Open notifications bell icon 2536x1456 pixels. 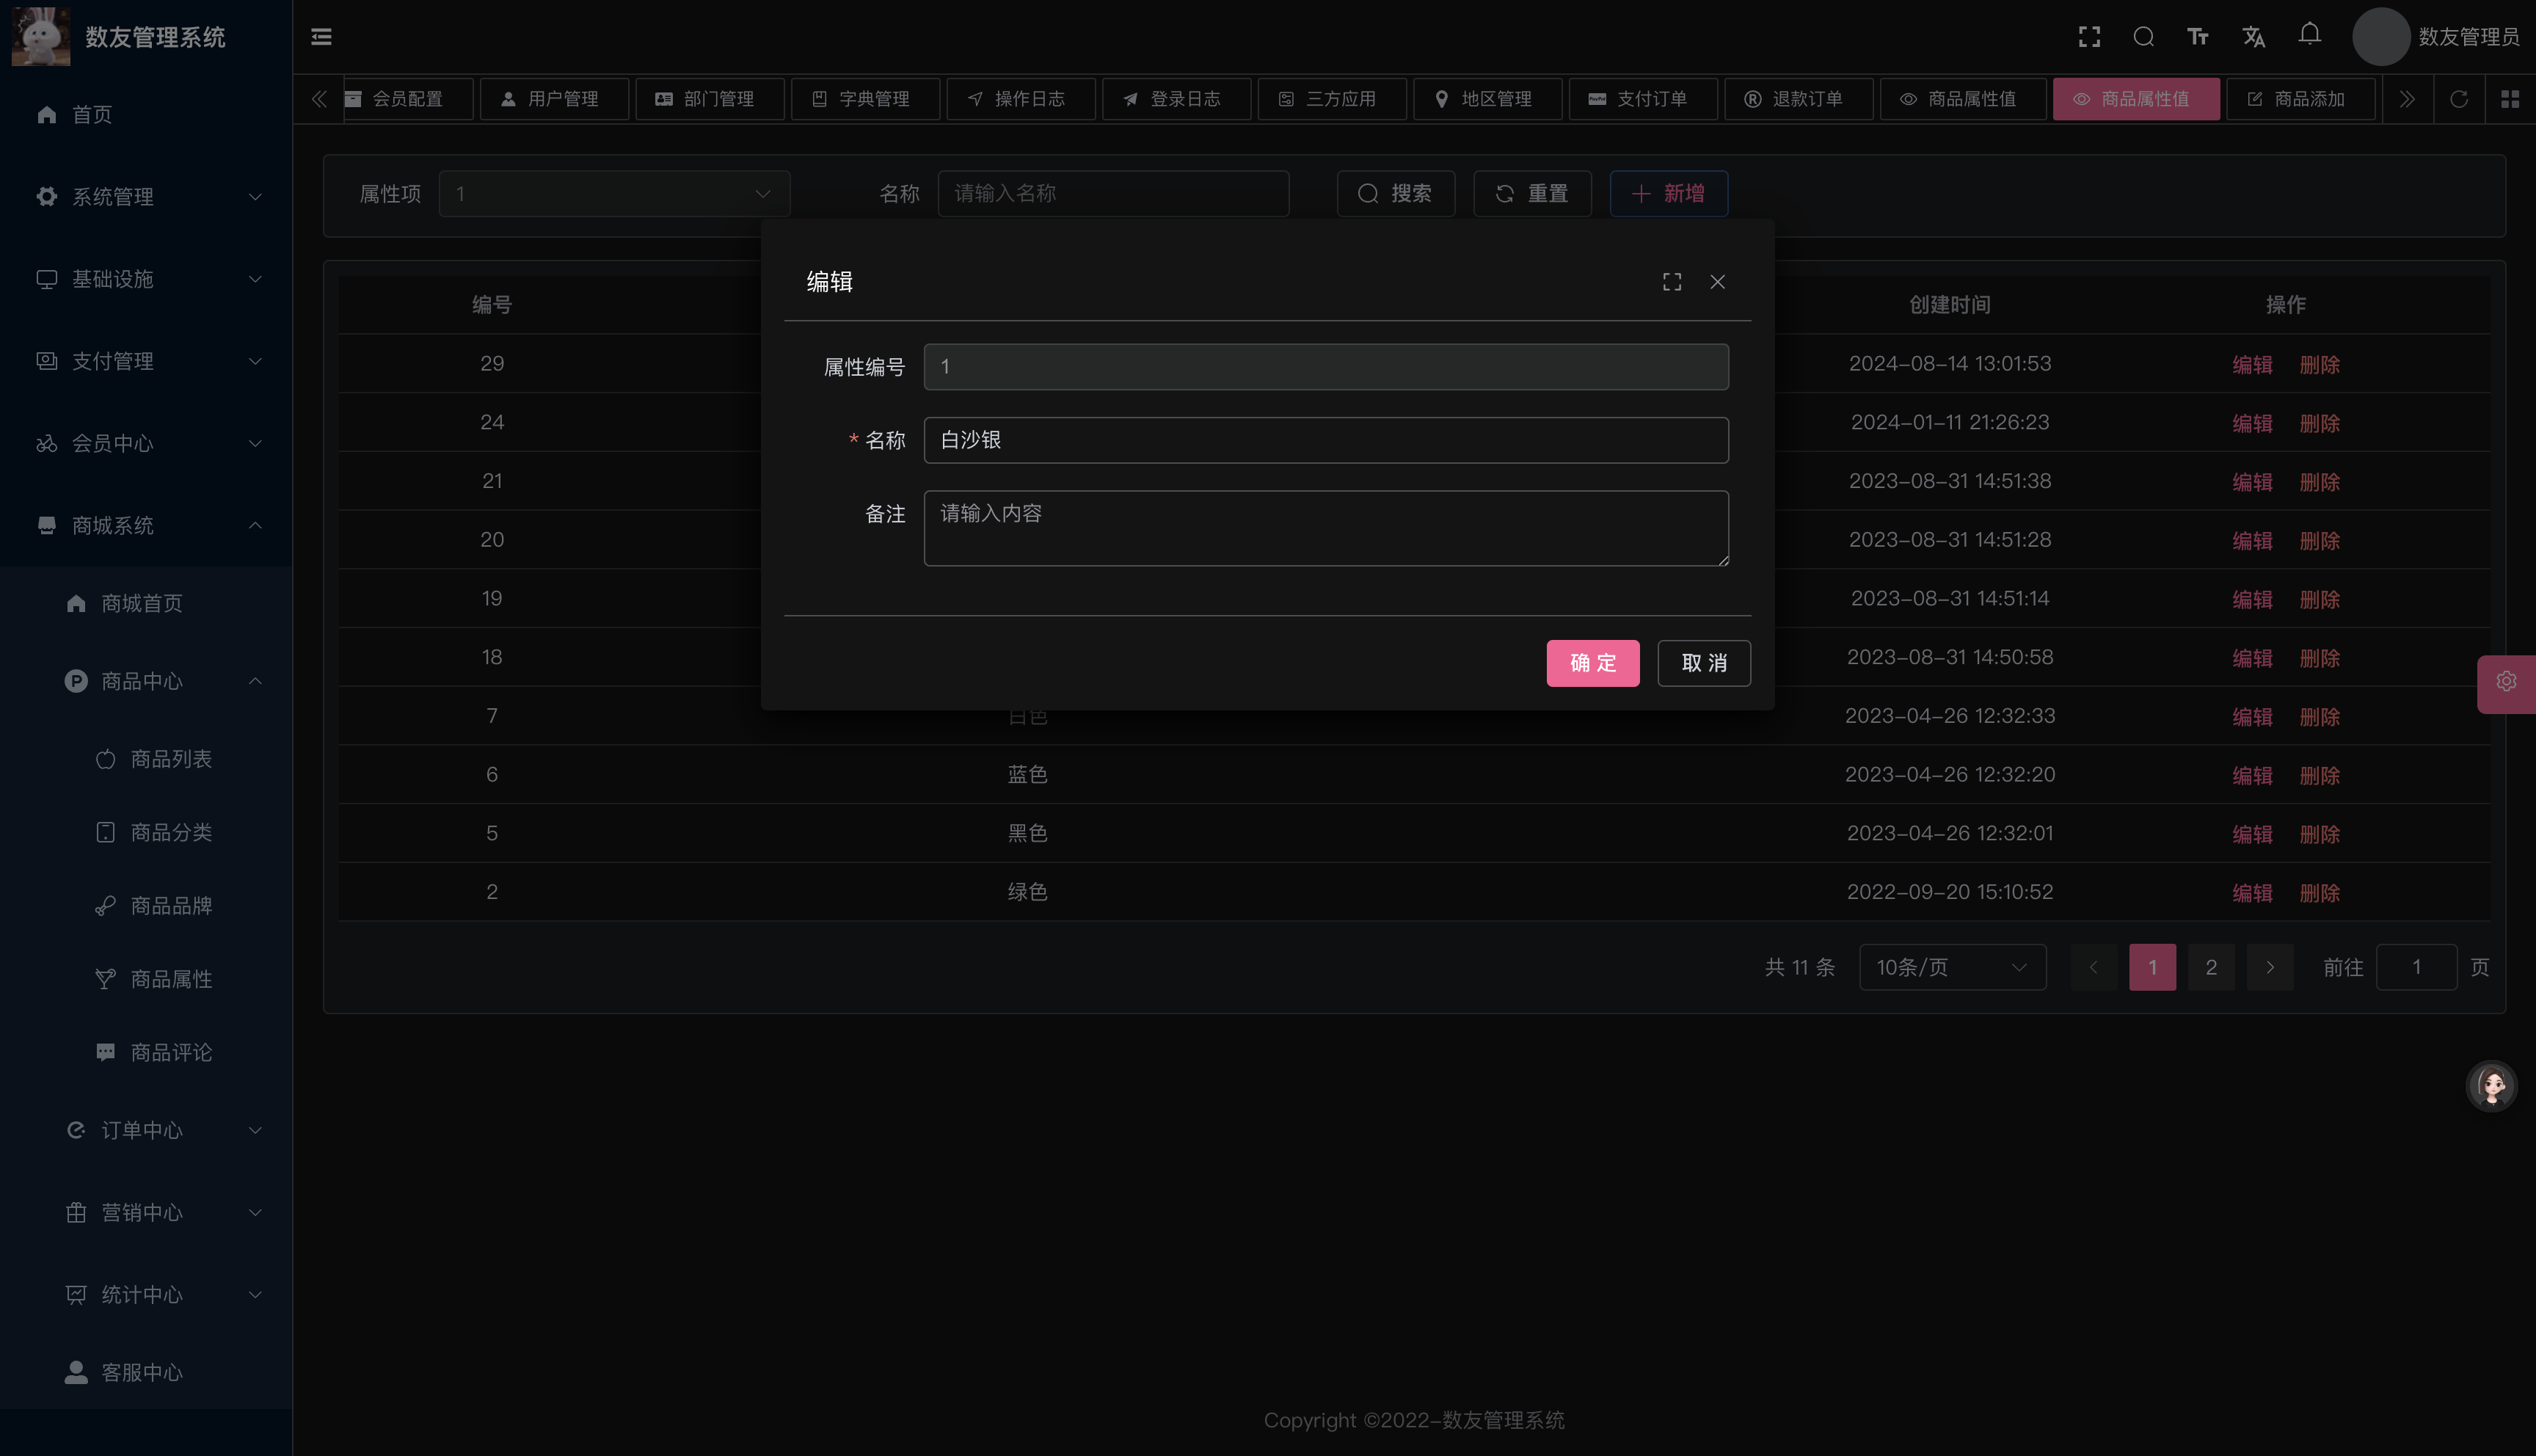[x=2309, y=35]
